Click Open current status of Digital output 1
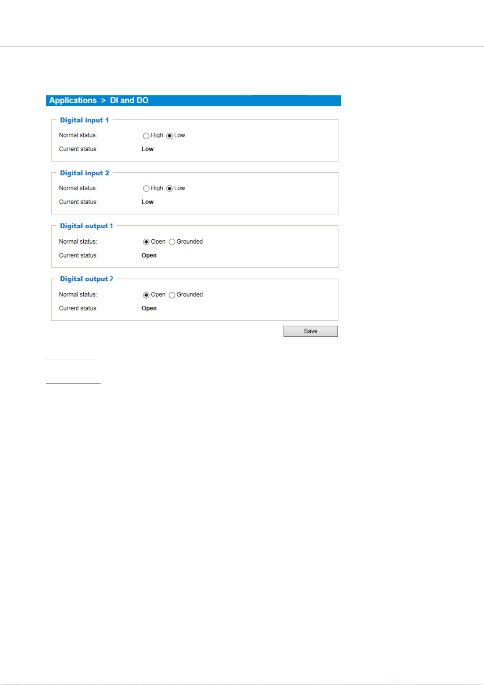The width and height of the screenshot is (484, 685). tap(149, 255)
